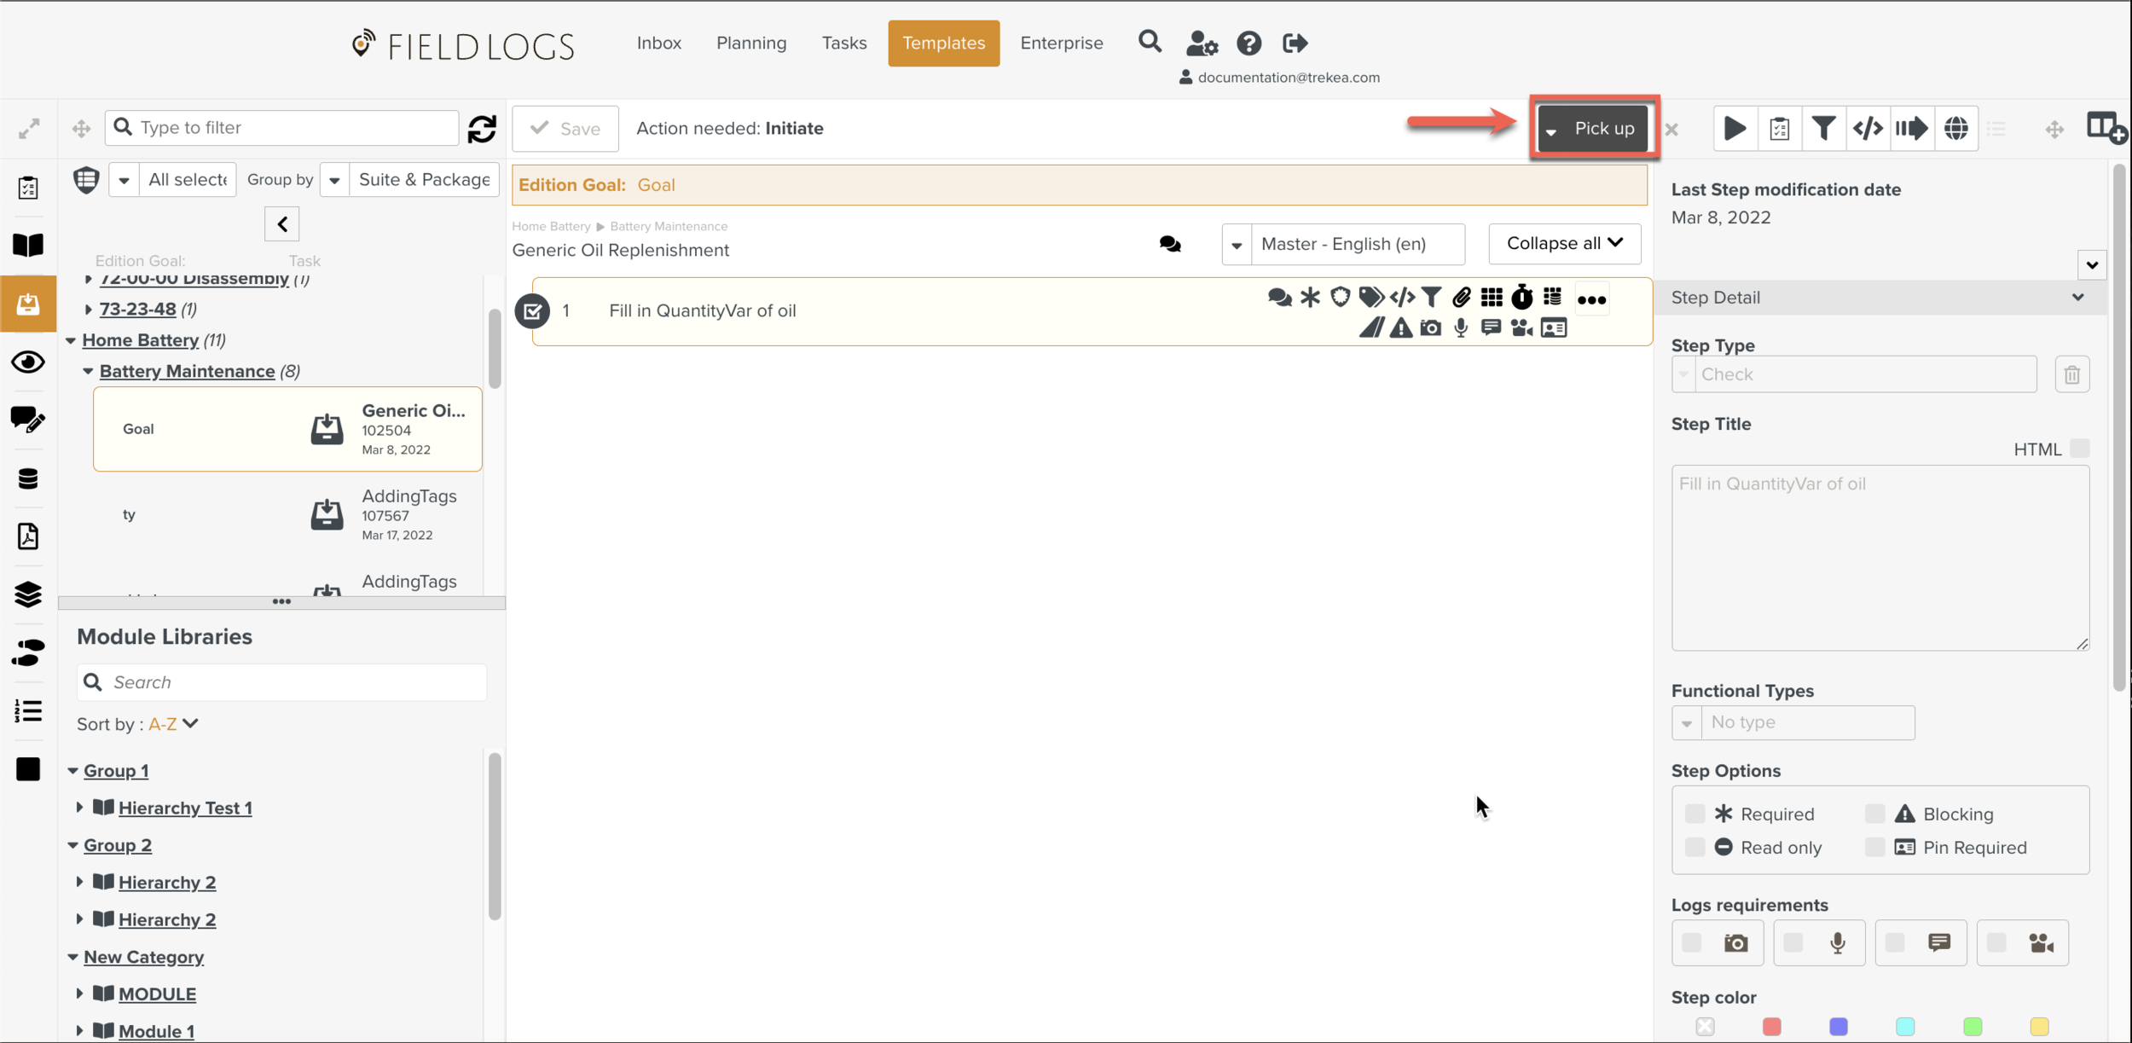2132x1043 pixels.
Task: Check the Blocking step option
Action: [1874, 814]
